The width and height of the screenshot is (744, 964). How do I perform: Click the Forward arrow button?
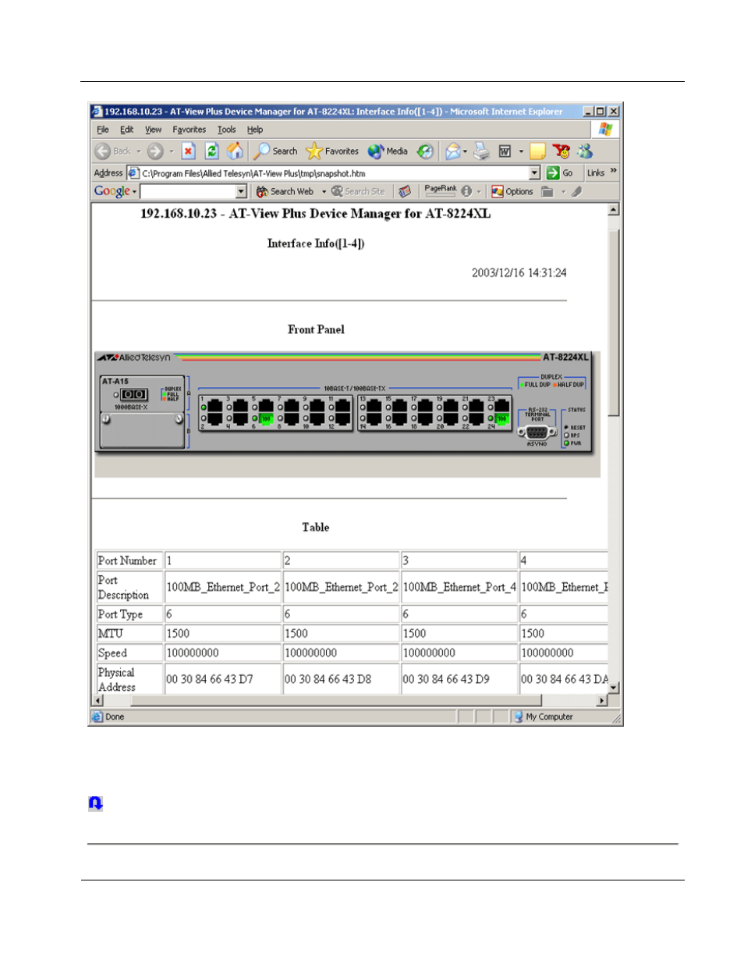coord(155,151)
